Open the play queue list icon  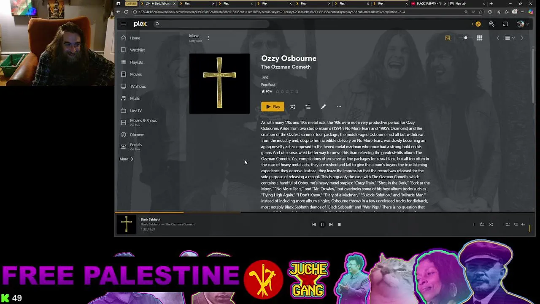516,225
